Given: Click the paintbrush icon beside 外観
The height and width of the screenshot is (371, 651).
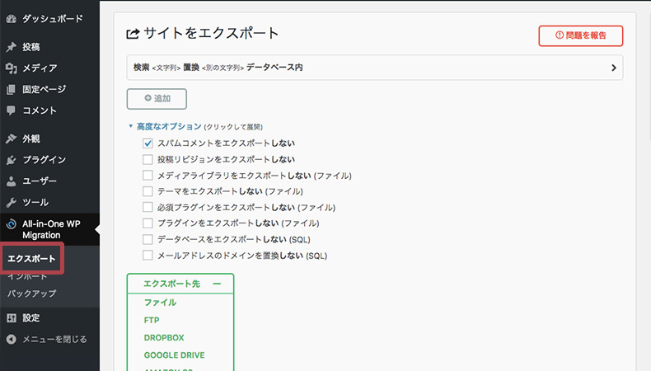Looking at the screenshot, I should [x=12, y=139].
